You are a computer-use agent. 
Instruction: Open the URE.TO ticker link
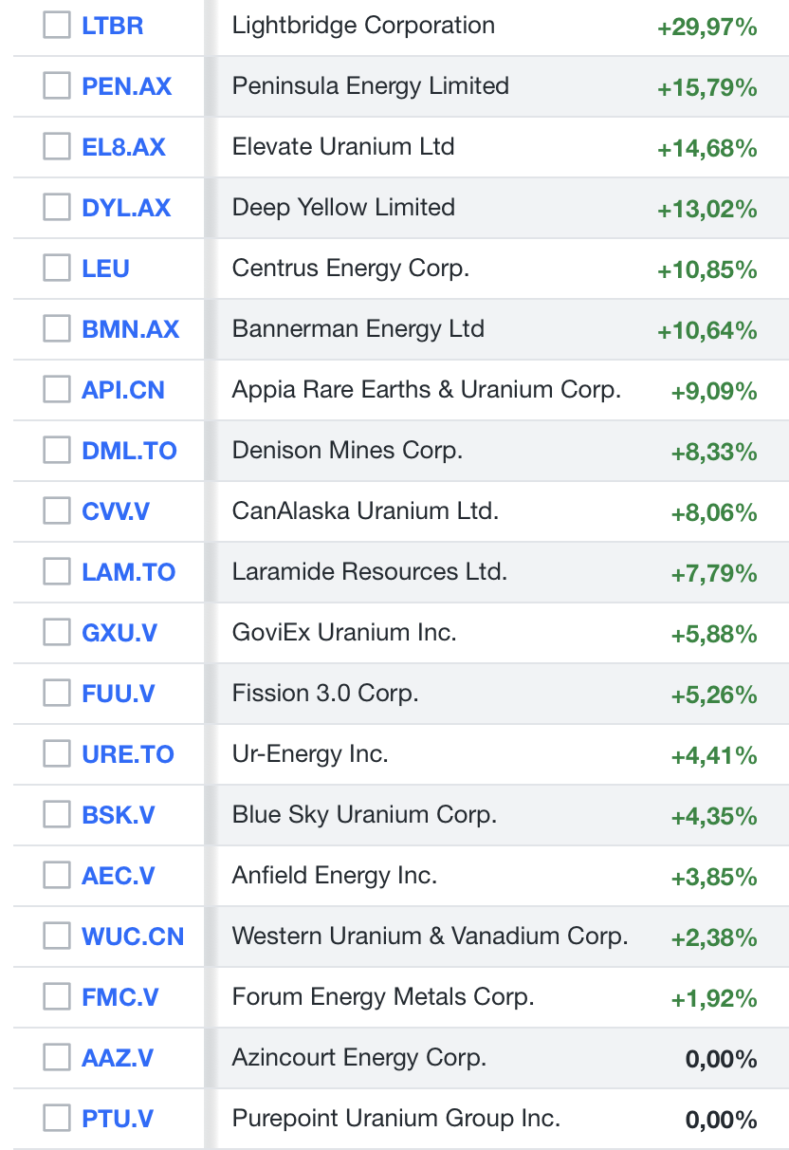pyautogui.click(x=128, y=754)
